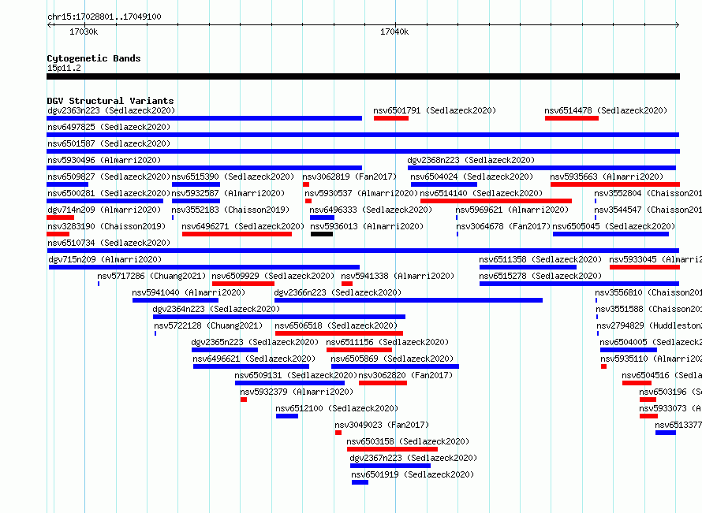Select the dgv714n209 (Almarri2020) label

[x=104, y=210]
